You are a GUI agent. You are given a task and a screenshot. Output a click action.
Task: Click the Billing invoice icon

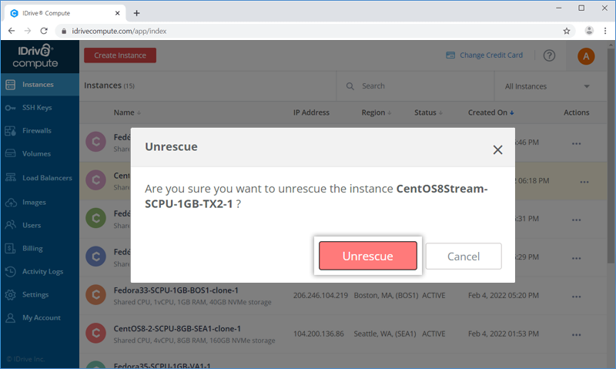coord(11,248)
